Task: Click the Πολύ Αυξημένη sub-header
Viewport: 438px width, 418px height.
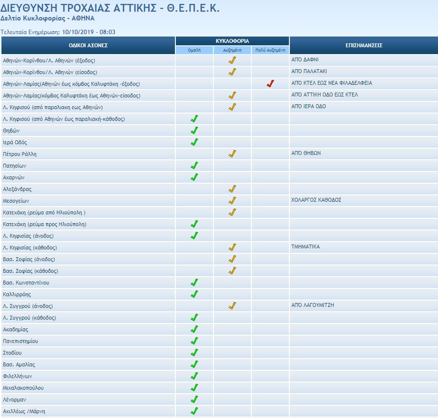Action: [x=270, y=50]
